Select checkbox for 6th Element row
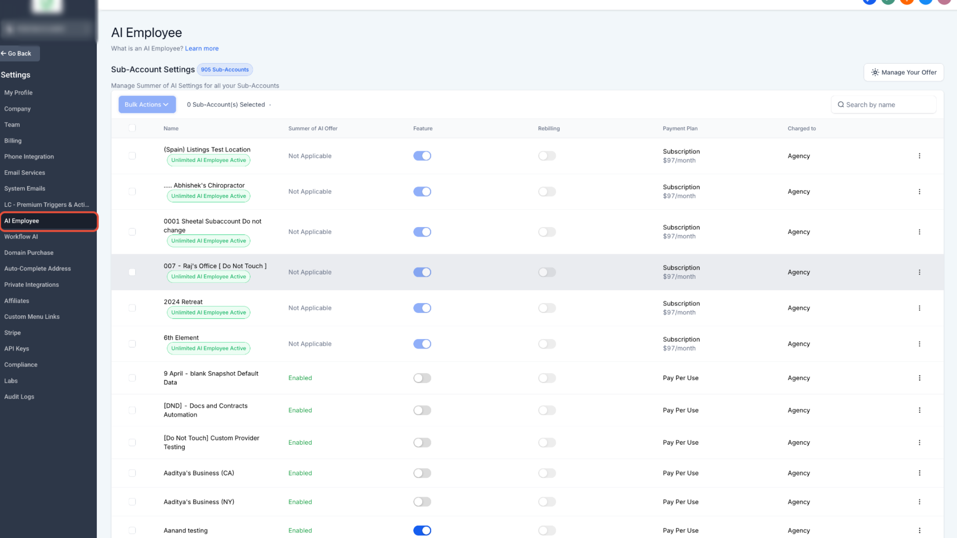Screen dimensions: 957x538 [x=132, y=344]
